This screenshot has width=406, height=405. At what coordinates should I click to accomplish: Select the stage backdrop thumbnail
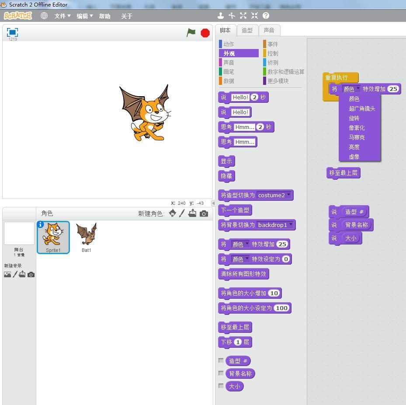(x=19, y=233)
